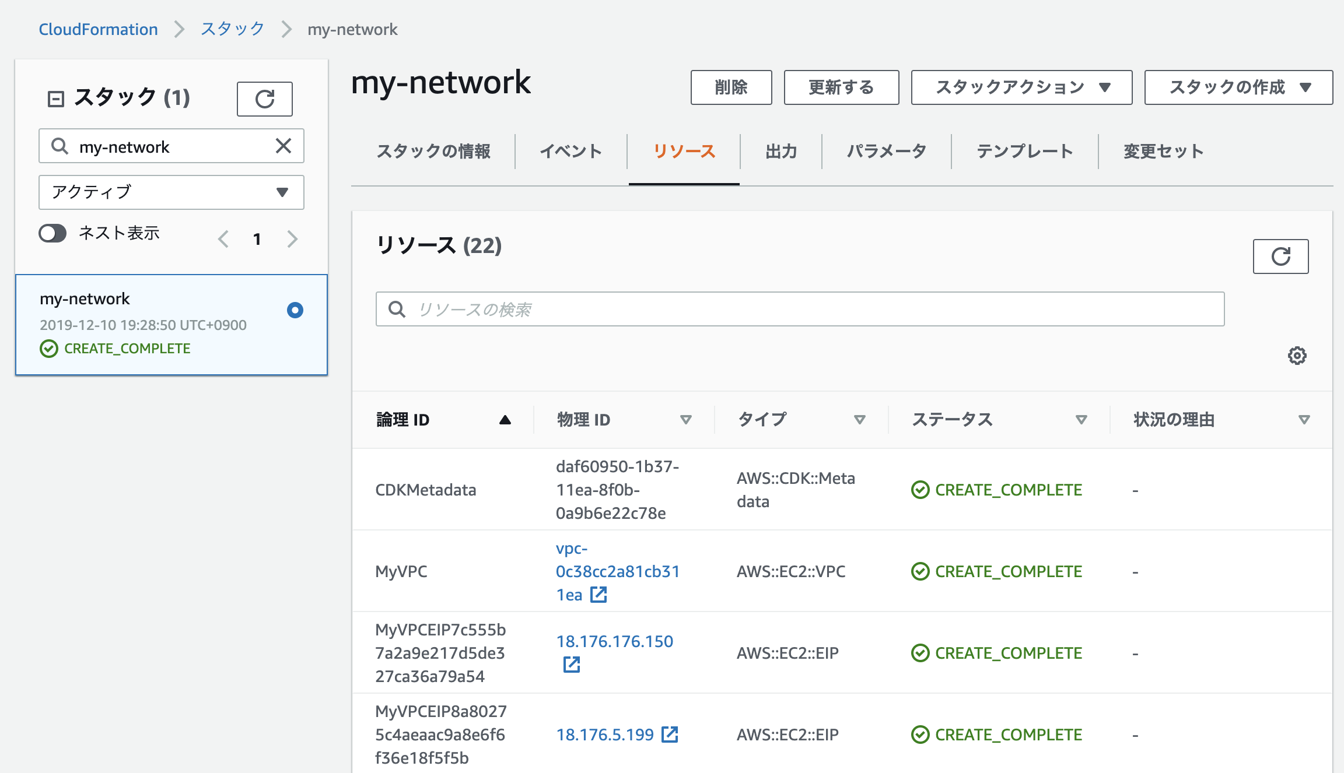Open the 18.176.176.150 EIP link
Viewport: 1344px width, 773px height.
pos(614,641)
